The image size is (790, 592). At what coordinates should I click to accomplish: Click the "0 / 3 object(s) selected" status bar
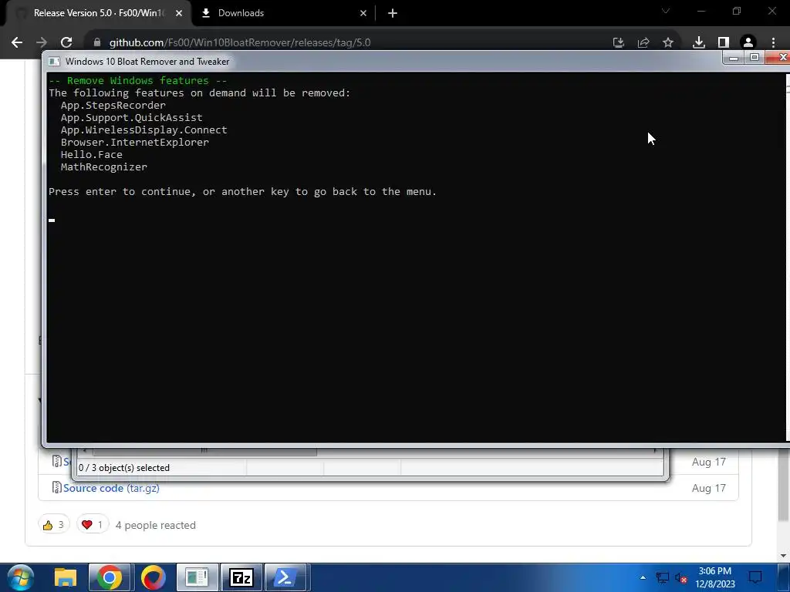point(124,468)
